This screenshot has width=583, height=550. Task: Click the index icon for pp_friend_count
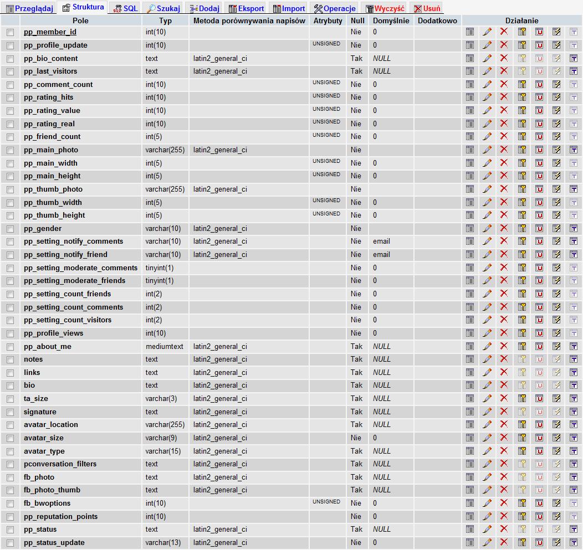(x=556, y=136)
